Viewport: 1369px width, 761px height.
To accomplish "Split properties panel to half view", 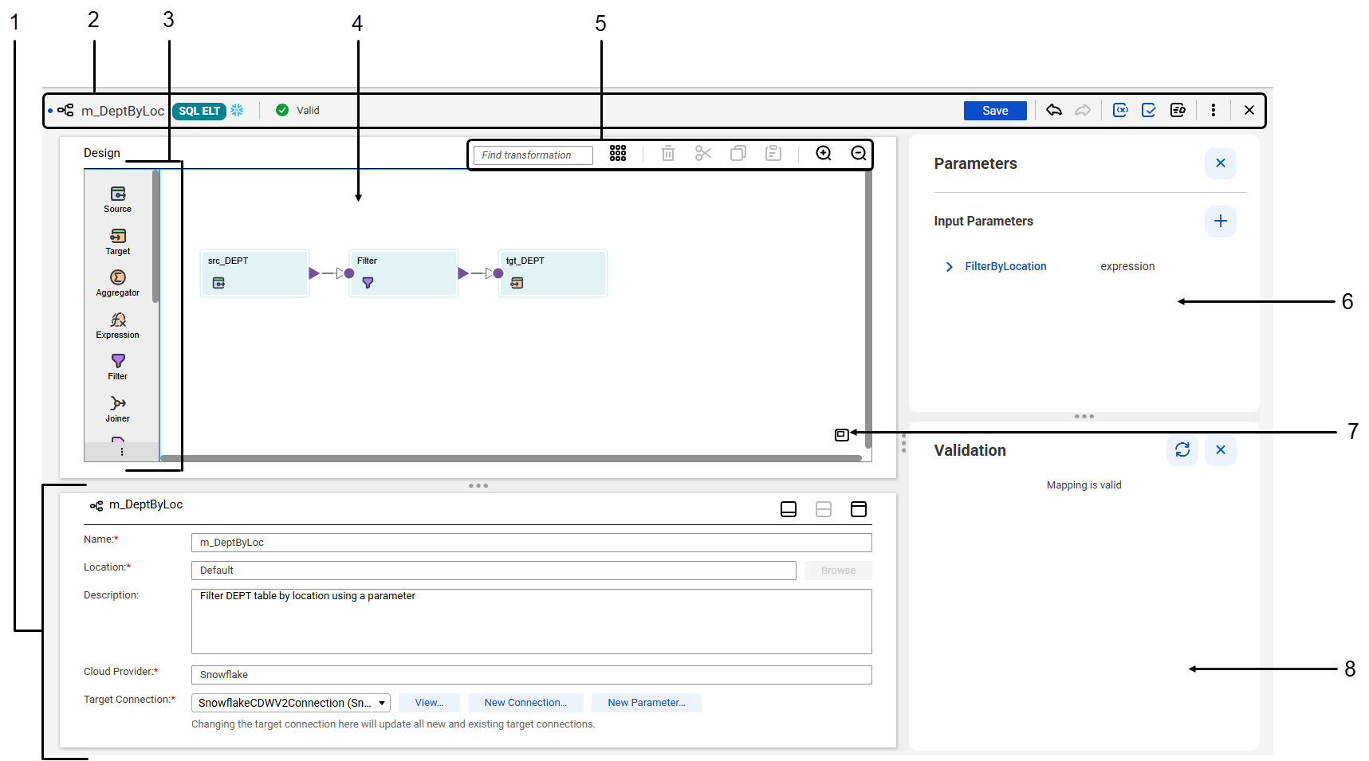I will tap(824, 509).
